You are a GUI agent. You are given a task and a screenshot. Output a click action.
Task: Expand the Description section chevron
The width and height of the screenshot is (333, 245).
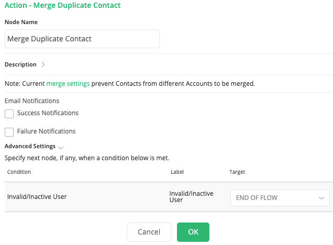[43, 65]
